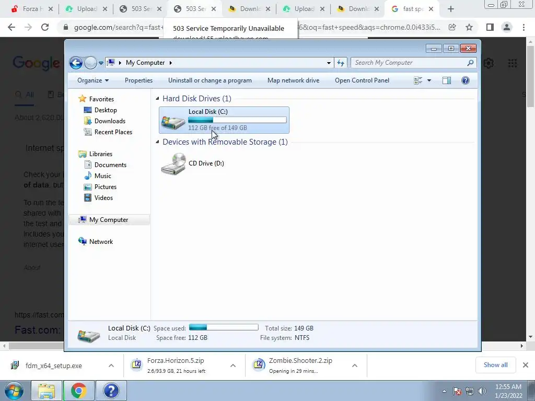The width and height of the screenshot is (535, 401).
Task: Open the recent pages dropdown arrow
Action: coord(101,63)
